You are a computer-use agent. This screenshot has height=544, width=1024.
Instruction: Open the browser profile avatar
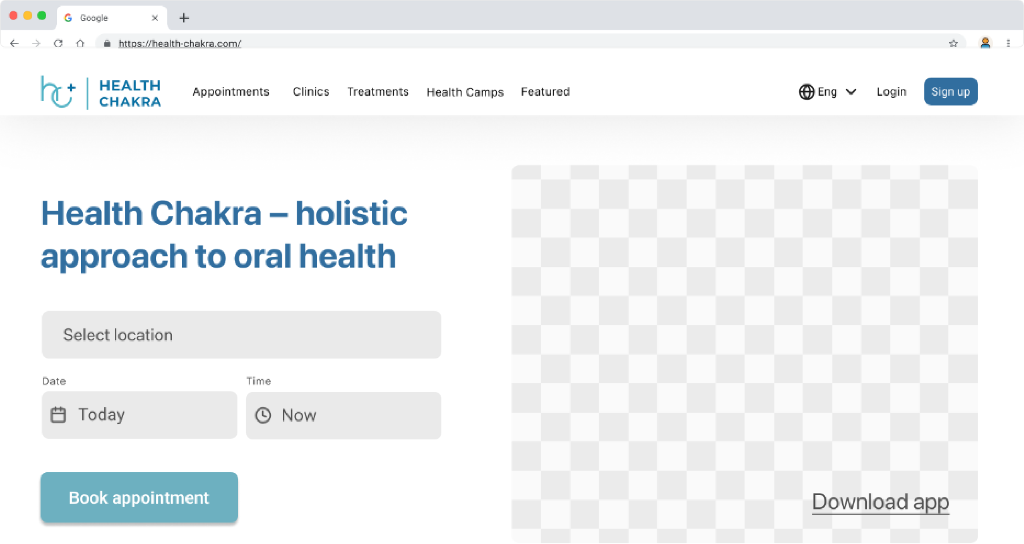985,43
